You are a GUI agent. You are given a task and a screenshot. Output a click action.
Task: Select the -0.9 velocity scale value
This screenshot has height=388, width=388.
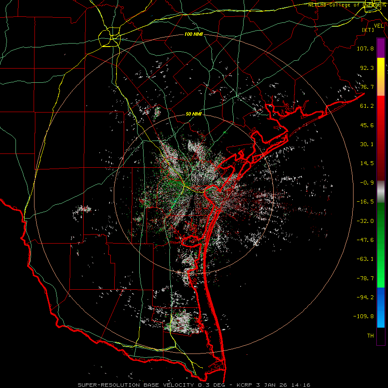(367, 183)
